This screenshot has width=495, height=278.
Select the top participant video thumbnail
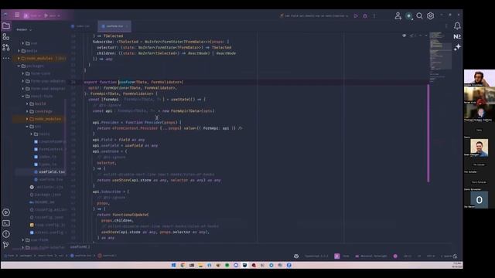pos(480,78)
